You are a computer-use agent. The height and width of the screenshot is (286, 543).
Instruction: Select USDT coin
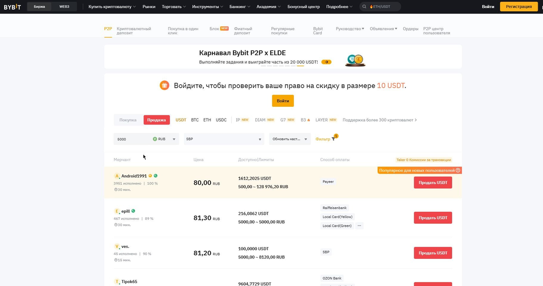[181, 120]
